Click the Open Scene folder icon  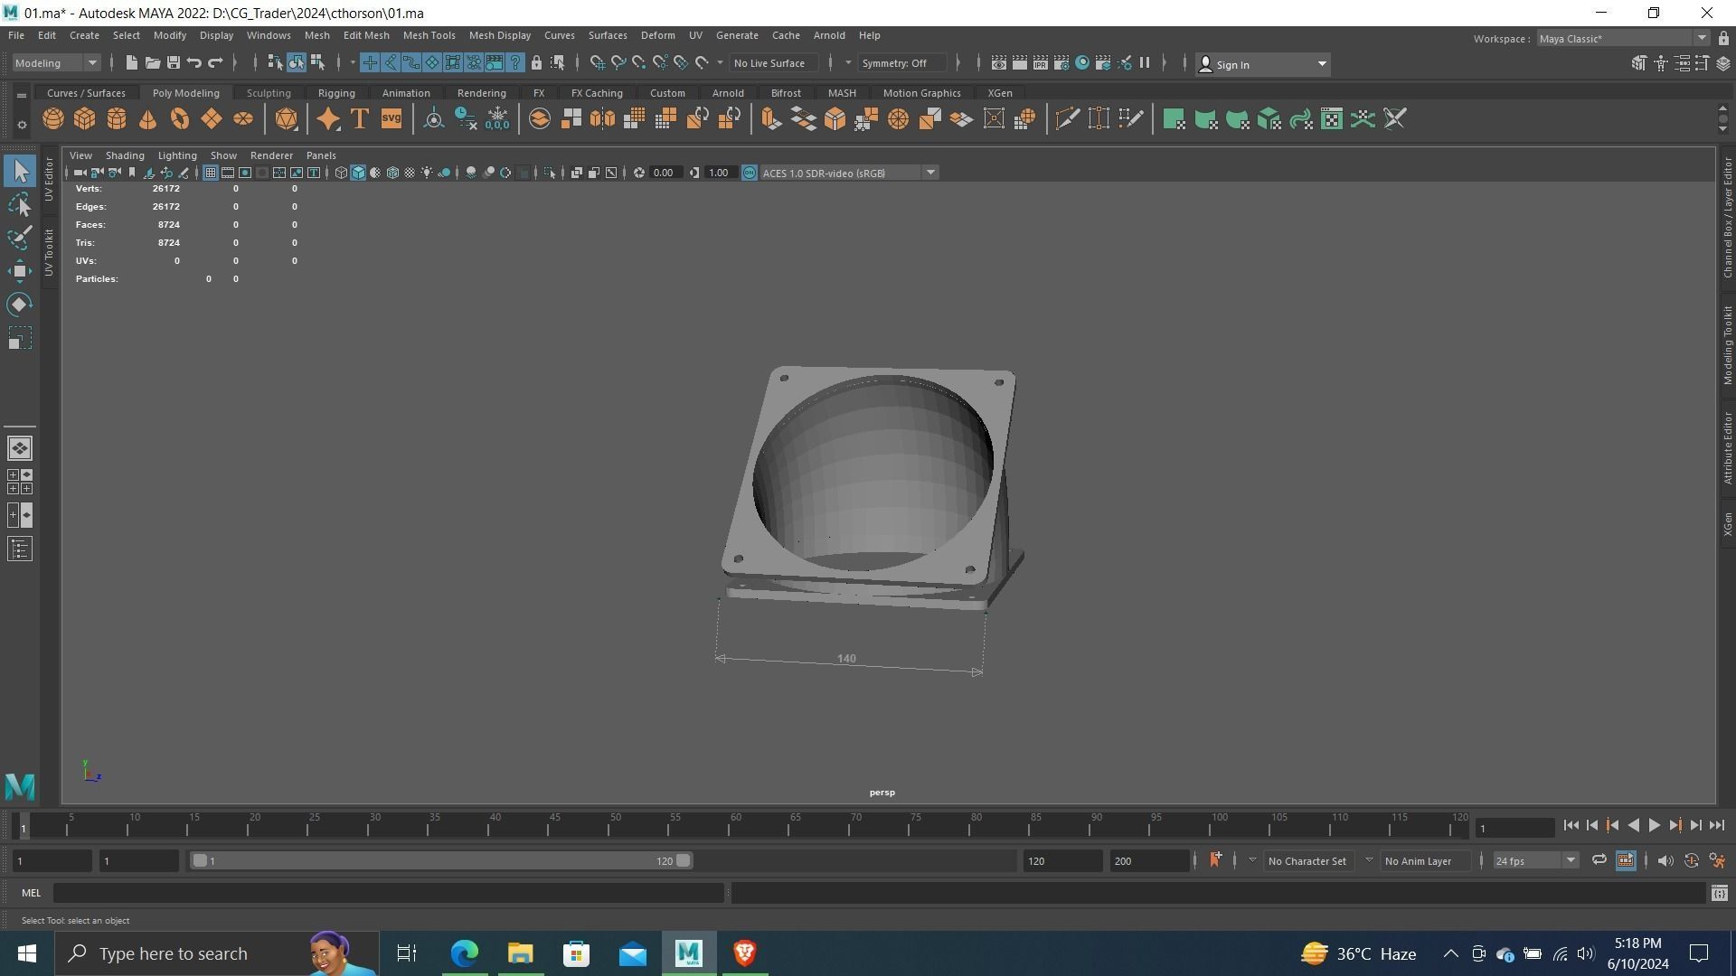click(x=152, y=63)
